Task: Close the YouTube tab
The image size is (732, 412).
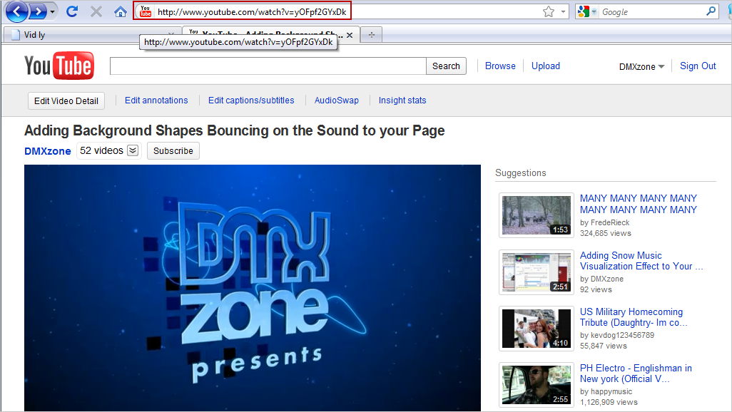Action: click(x=349, y=35)
